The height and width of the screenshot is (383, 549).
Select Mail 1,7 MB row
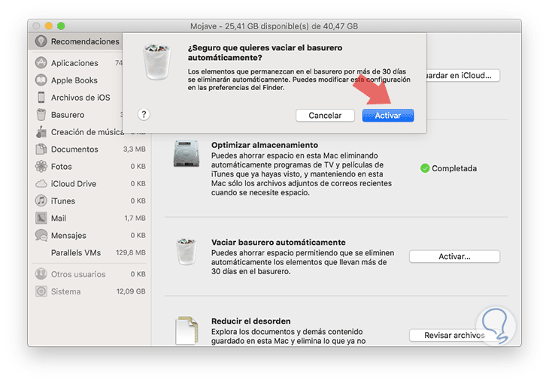pyautogui.click(x=90, y=219)
